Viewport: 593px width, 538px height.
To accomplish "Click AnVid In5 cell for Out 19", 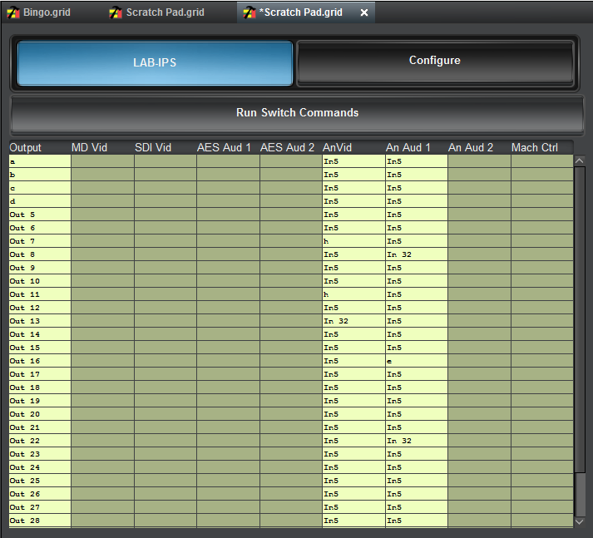I will pos(353,401).
